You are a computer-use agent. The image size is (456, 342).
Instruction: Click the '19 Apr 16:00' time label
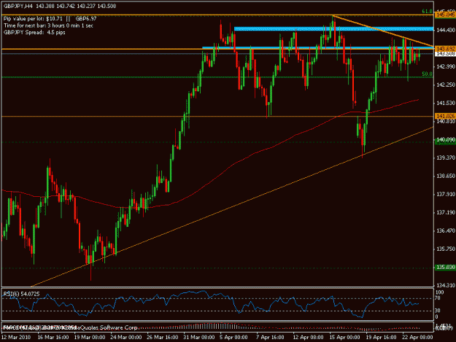381,338
